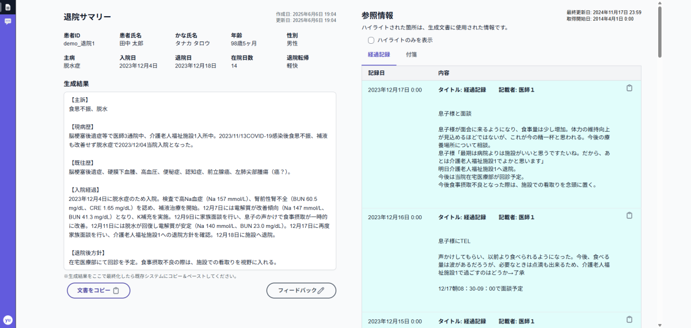Click the patient ID value demo_退院1
Screen dimensions: 691x328
click(x=79, y=43)
